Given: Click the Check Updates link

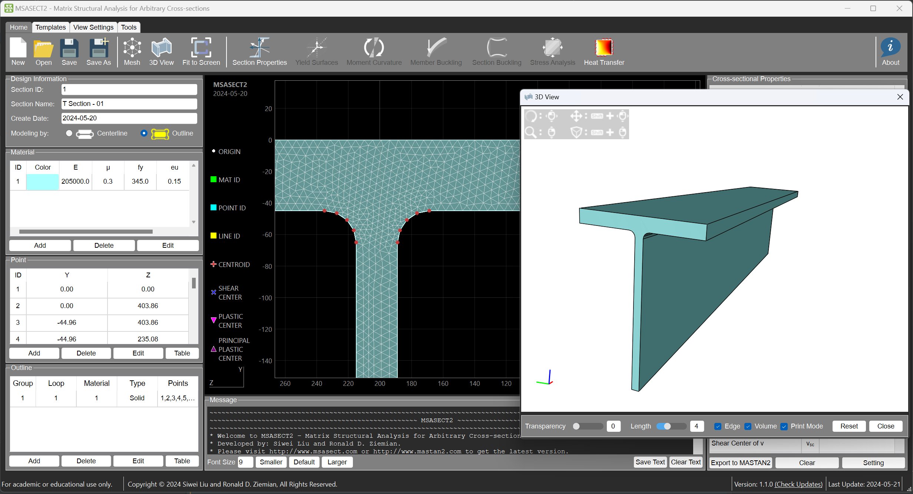Looking at the screenshot, I should click(798, 484).
